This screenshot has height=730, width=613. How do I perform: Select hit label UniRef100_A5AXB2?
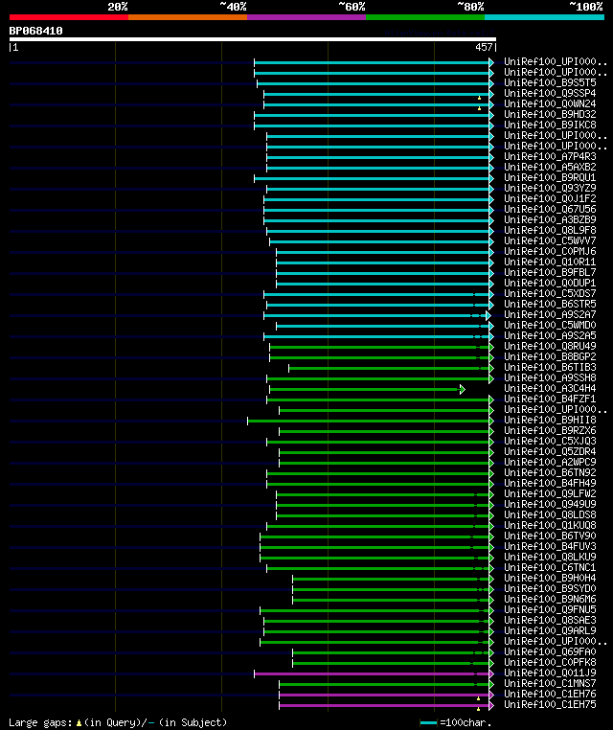(550, 167)
